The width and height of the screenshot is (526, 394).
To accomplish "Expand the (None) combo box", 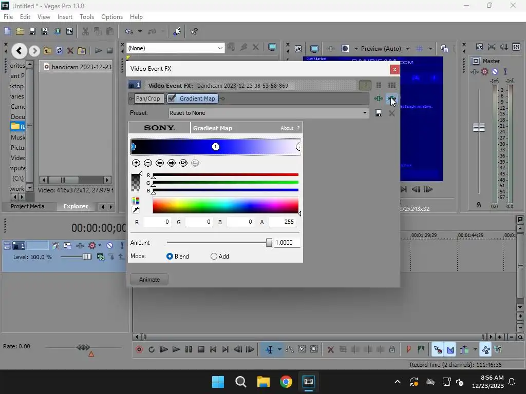I will pos(220,48).
